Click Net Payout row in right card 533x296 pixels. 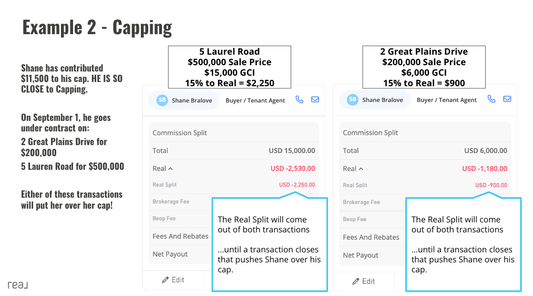click(372, 255)
